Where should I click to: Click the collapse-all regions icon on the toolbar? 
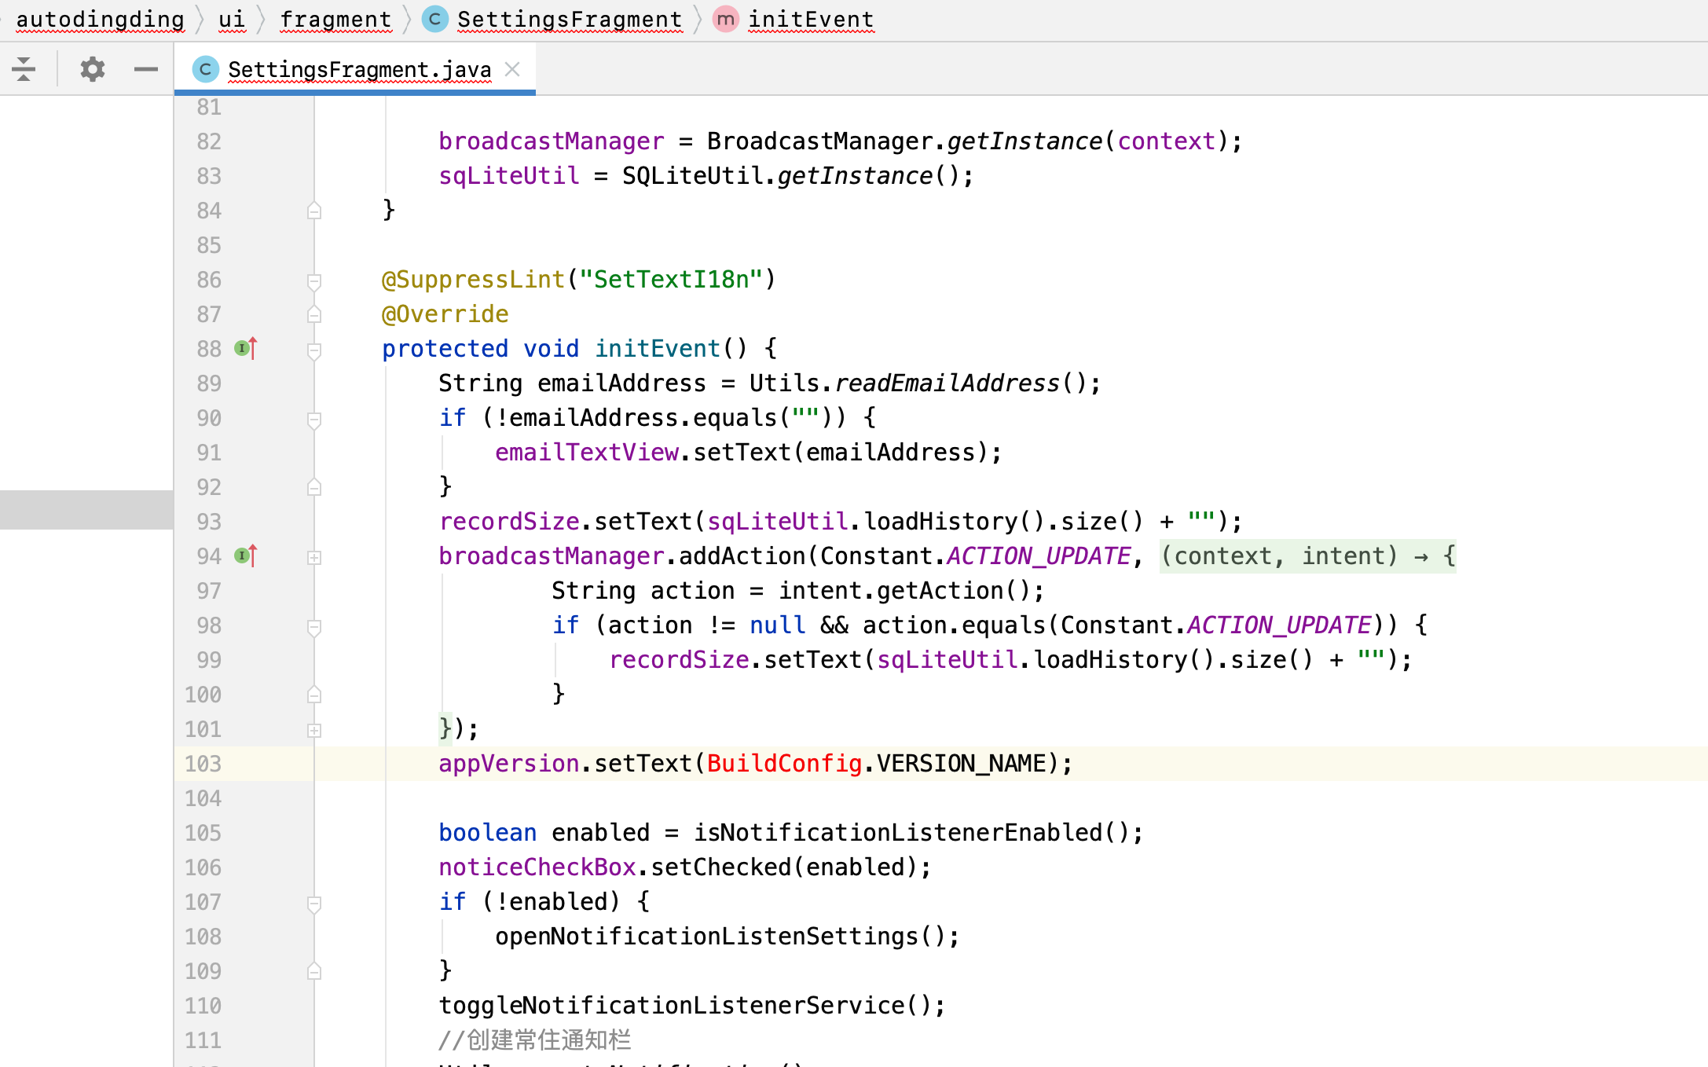click(x=24, y=69)
